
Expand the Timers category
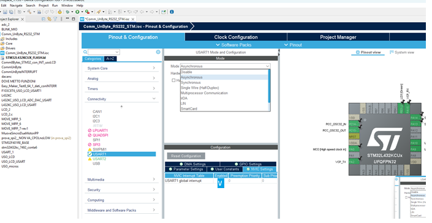click(121, 89)
